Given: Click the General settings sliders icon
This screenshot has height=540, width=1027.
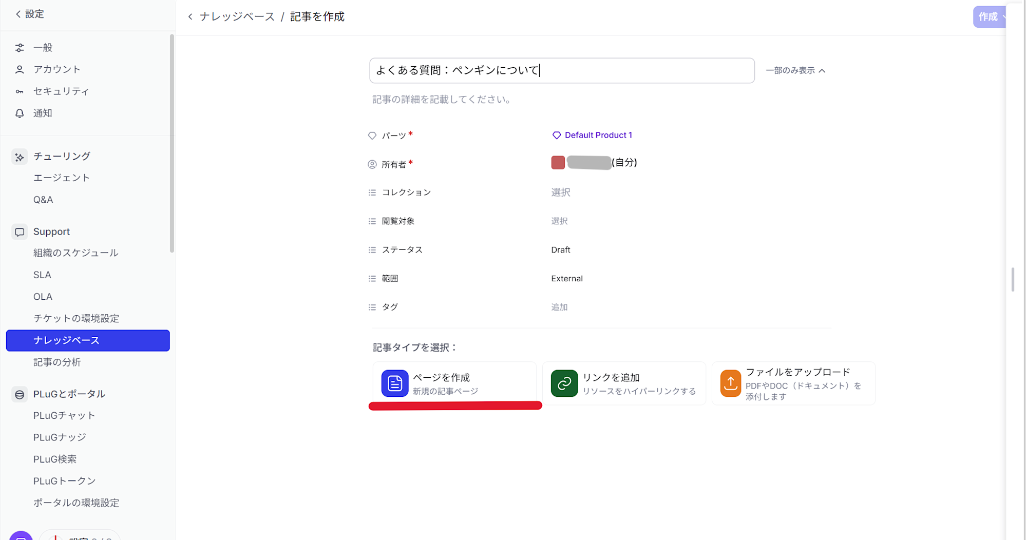Looking at the screenshot, I should 20,48.
